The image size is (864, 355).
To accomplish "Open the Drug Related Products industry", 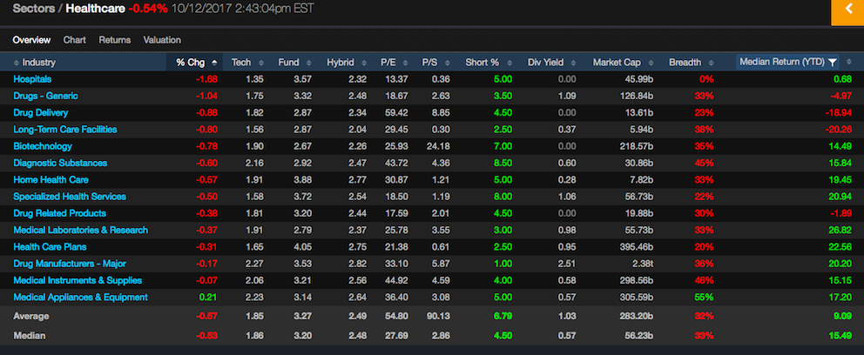I will click(x=59, y=213).
